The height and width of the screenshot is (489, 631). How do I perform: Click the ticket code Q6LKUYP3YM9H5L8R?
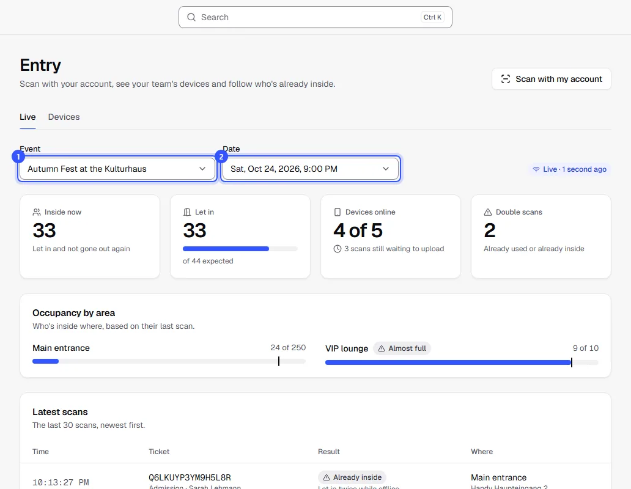pyautogui.click(x=190, y=477)
